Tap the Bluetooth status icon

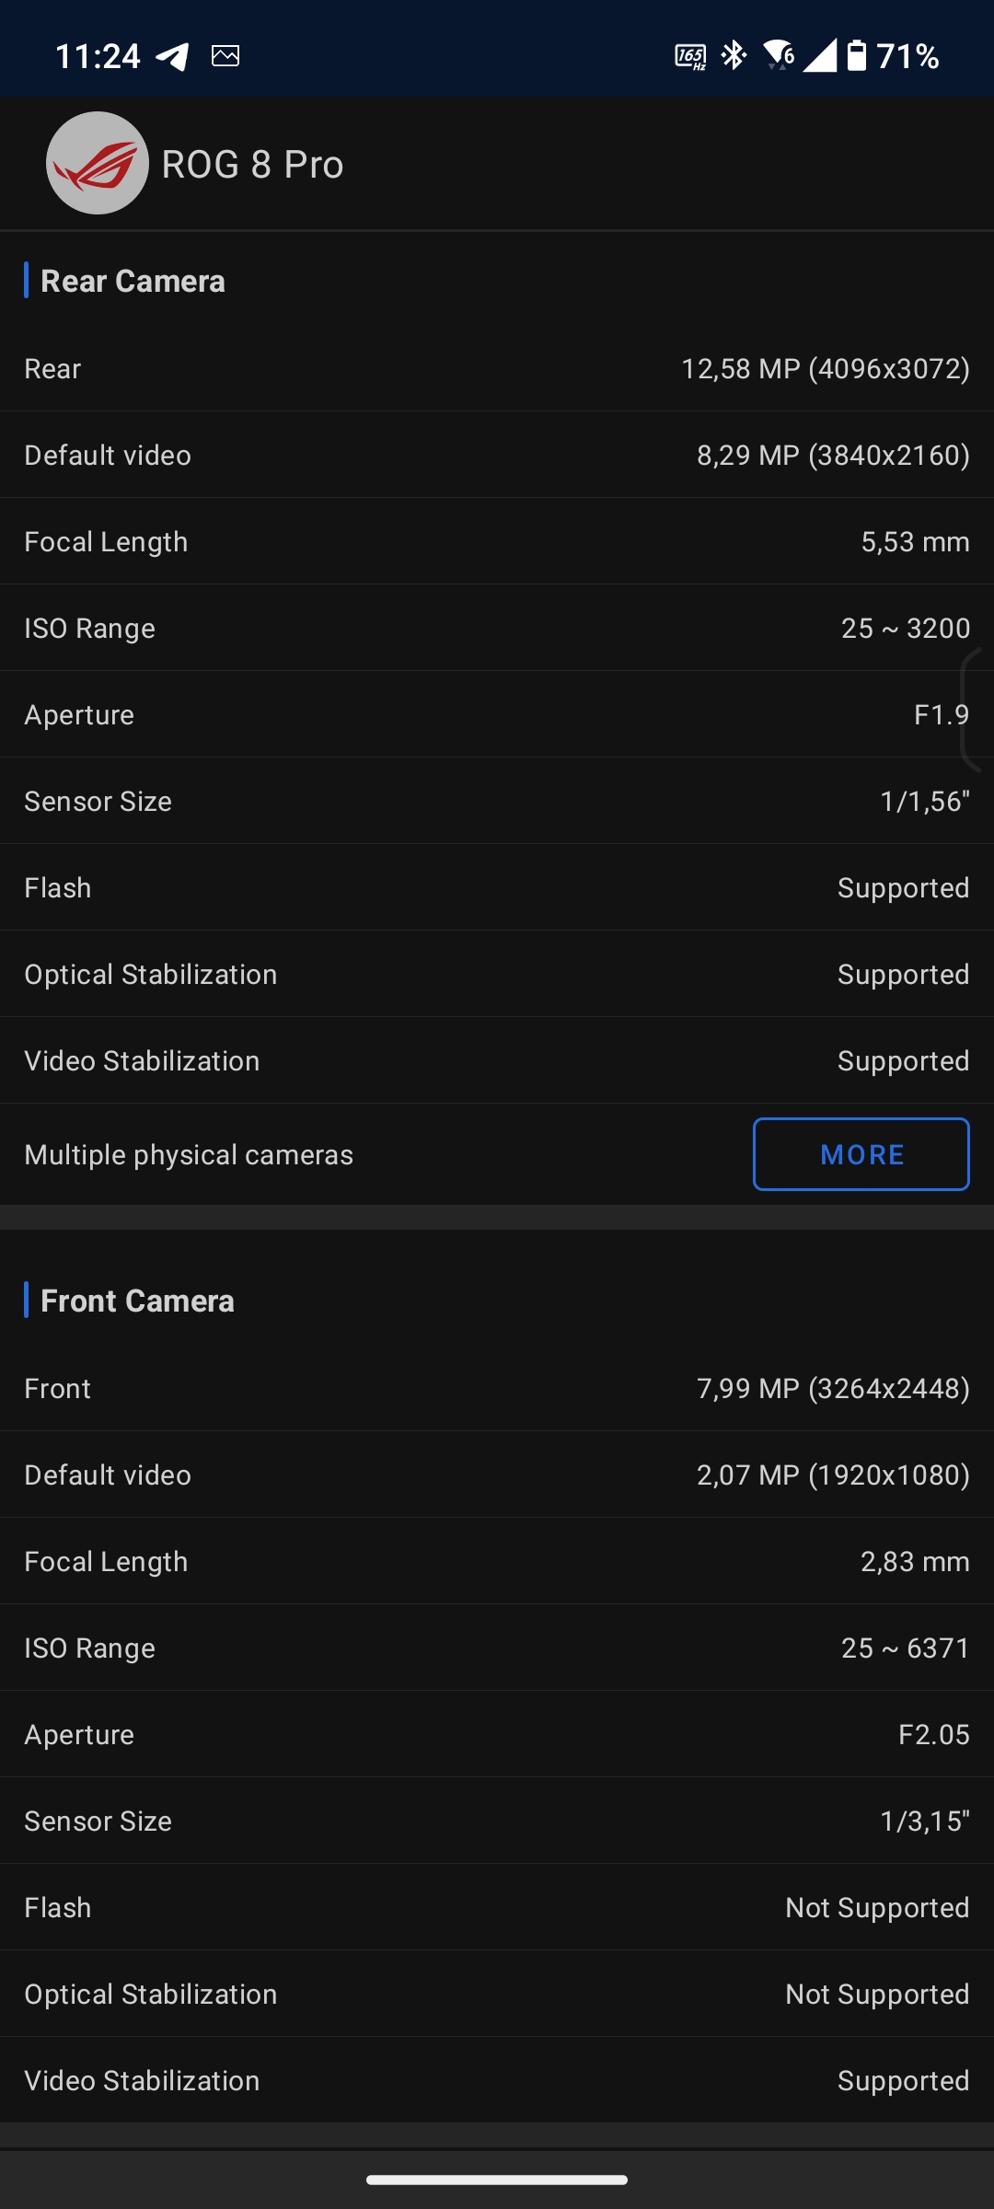[734, 56]
